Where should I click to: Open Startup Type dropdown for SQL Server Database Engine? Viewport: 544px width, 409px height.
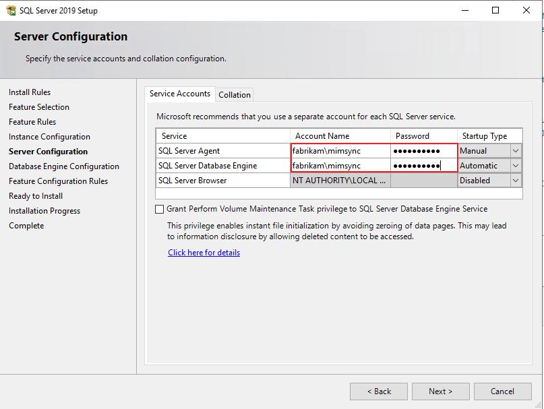tap(516, 166)
